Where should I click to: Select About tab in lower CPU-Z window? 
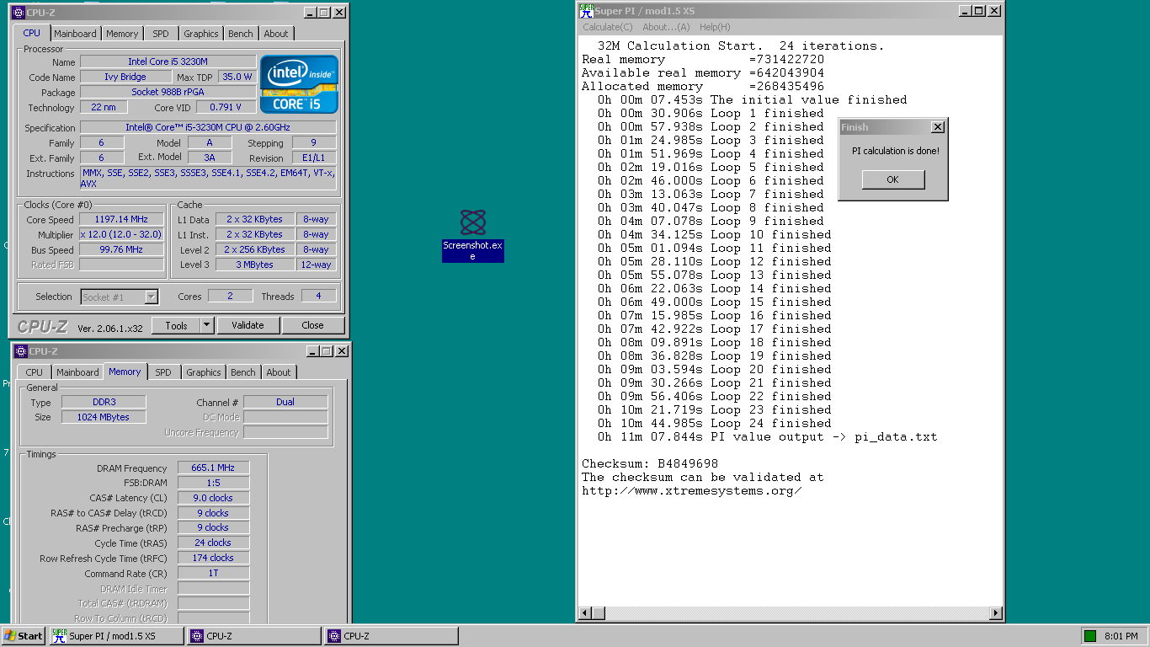click(x=279, y=372)
